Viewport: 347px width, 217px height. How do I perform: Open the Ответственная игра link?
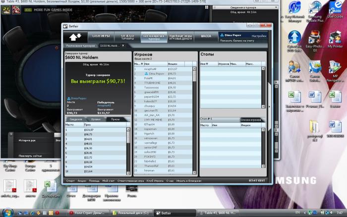(130, 181)
